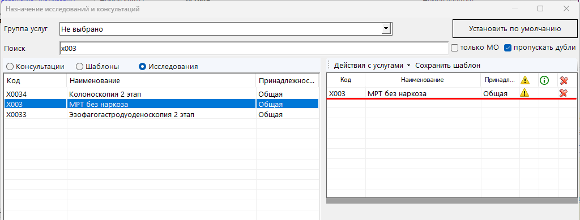Click left list Принадлежность column header
Screen dimensions: 580x220
pos(287,81)
